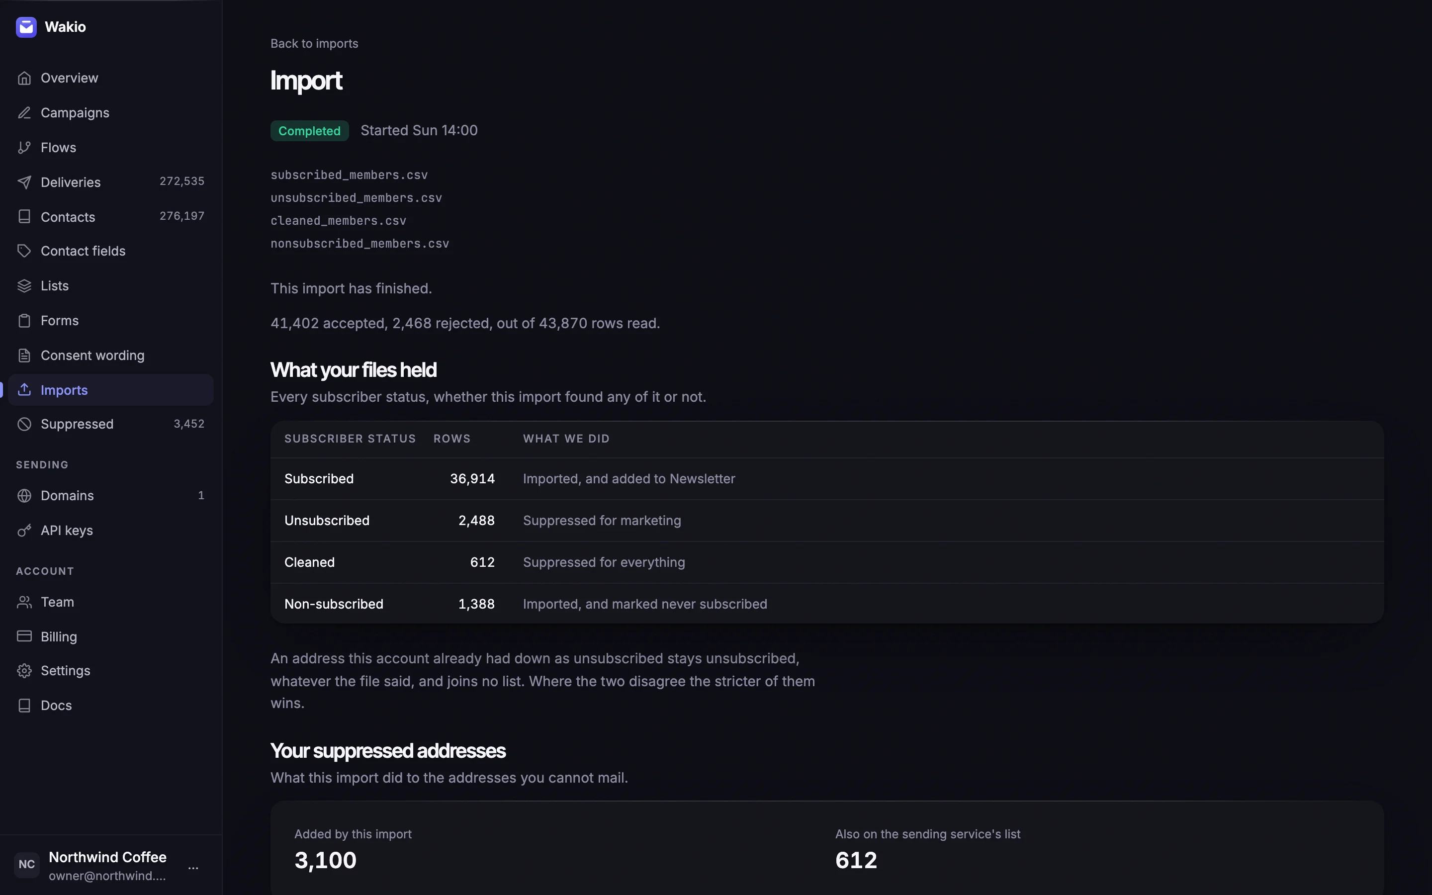This screenshot has width=1432, height=895.
Task: Click the cleaned_members.csv file name
Action: click(x=339, y=221)
